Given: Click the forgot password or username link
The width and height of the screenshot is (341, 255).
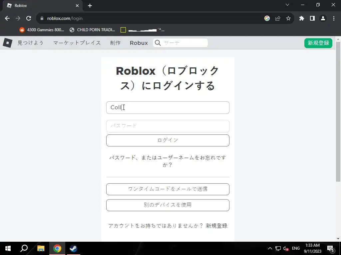Looking at the screenshot, I should (x=168, y=161).
